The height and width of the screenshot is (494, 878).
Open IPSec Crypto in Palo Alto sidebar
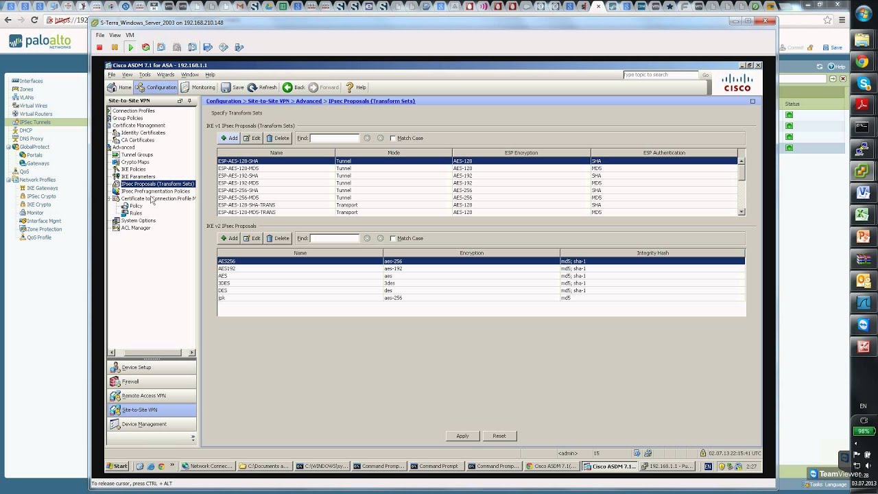(41, 196)
